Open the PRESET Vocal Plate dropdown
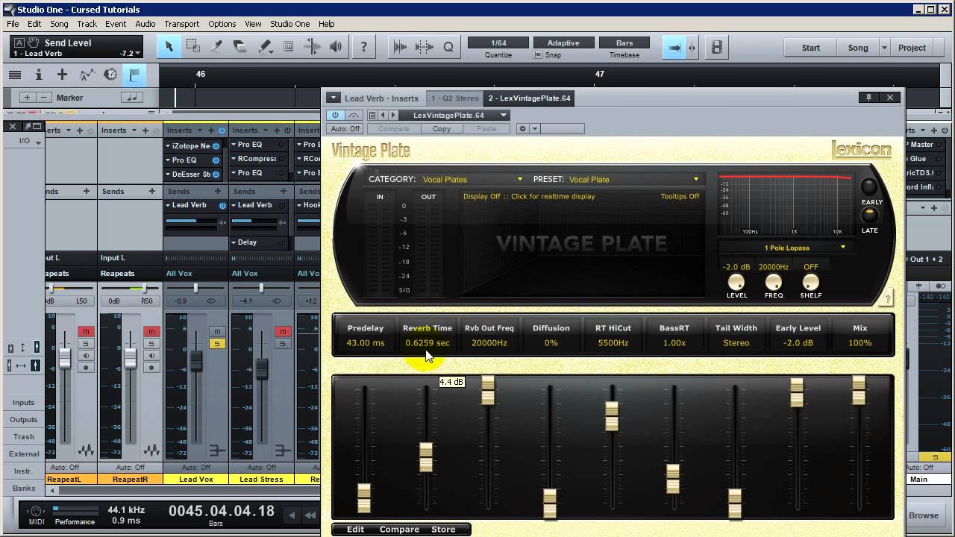The width and height of the screenshot is (955, 537). pos(633,179)
